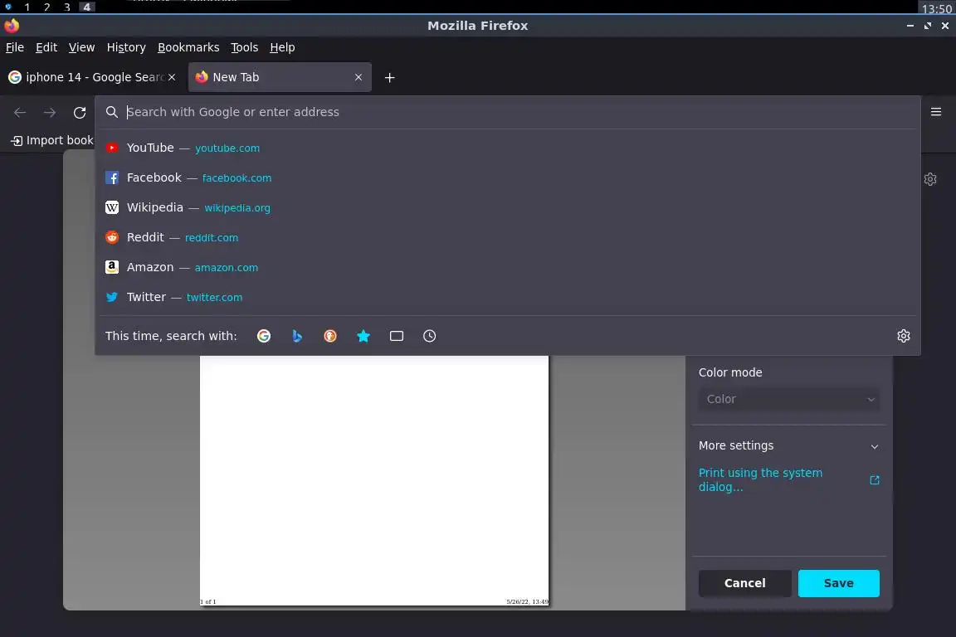Open the Edit menu
956x637 pixels.
click(x=46, y=47)
